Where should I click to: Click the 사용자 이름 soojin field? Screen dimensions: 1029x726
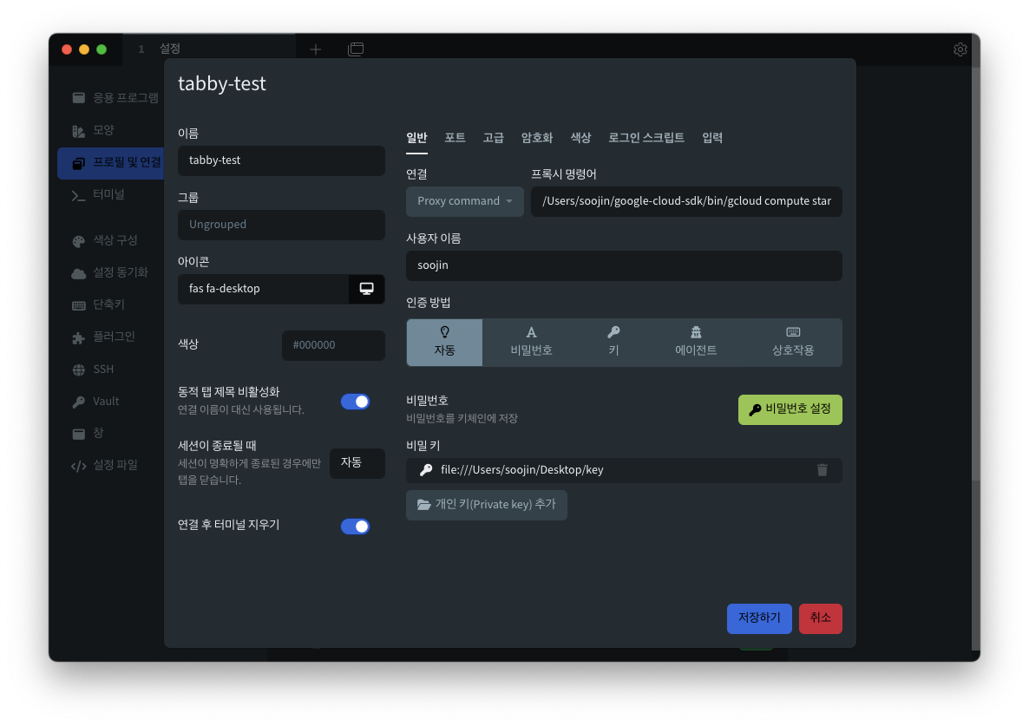(x=624, y=265)
